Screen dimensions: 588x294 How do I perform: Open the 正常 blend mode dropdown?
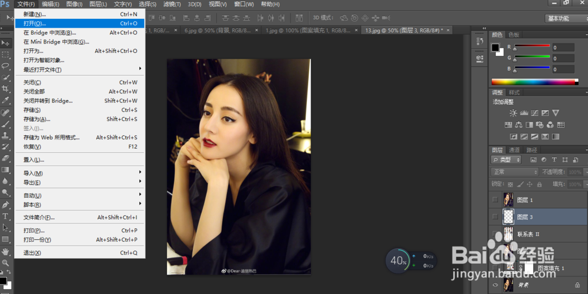pyautogui.click(x=515, y=172)
